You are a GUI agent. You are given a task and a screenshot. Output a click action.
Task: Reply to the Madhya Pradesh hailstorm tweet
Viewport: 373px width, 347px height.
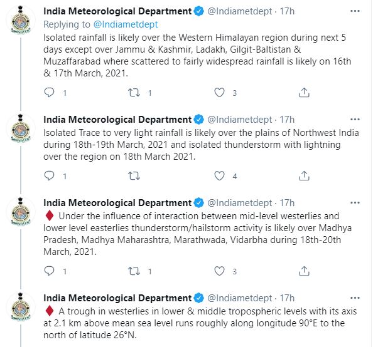pyautogui.click(x=50, y=271)
